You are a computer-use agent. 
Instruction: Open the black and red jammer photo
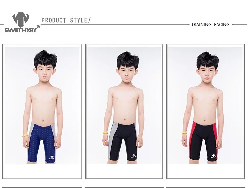pyautogui.click(x=205, y=105)
